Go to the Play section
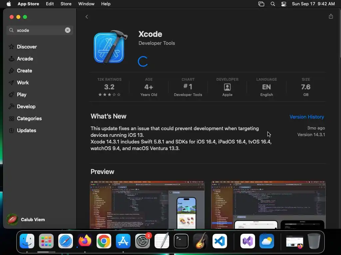Screen dimensions: 341x255 22,95
